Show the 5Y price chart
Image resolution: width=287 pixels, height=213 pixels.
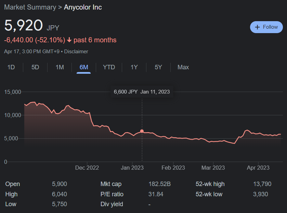tap(158, 67)
